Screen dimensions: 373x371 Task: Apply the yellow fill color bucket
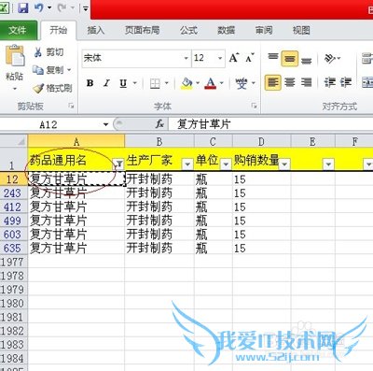pyautogui.click(x=186, y=83)
